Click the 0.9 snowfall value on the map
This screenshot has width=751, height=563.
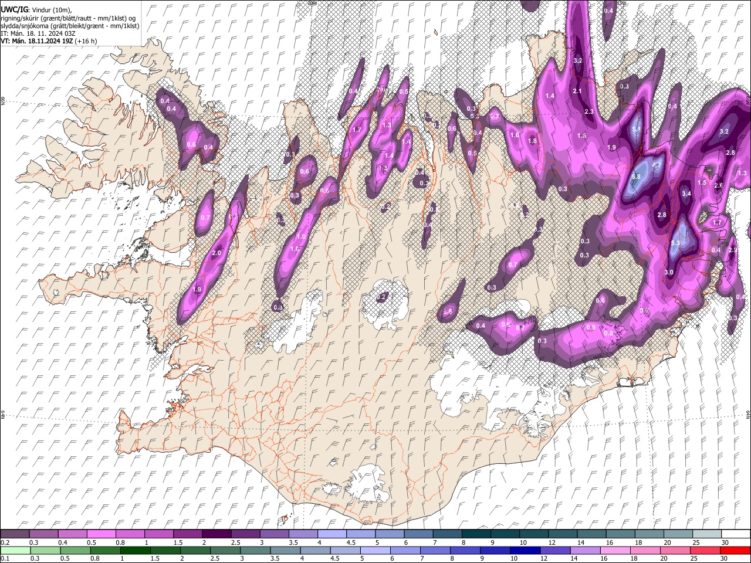(x=591, y=327)
